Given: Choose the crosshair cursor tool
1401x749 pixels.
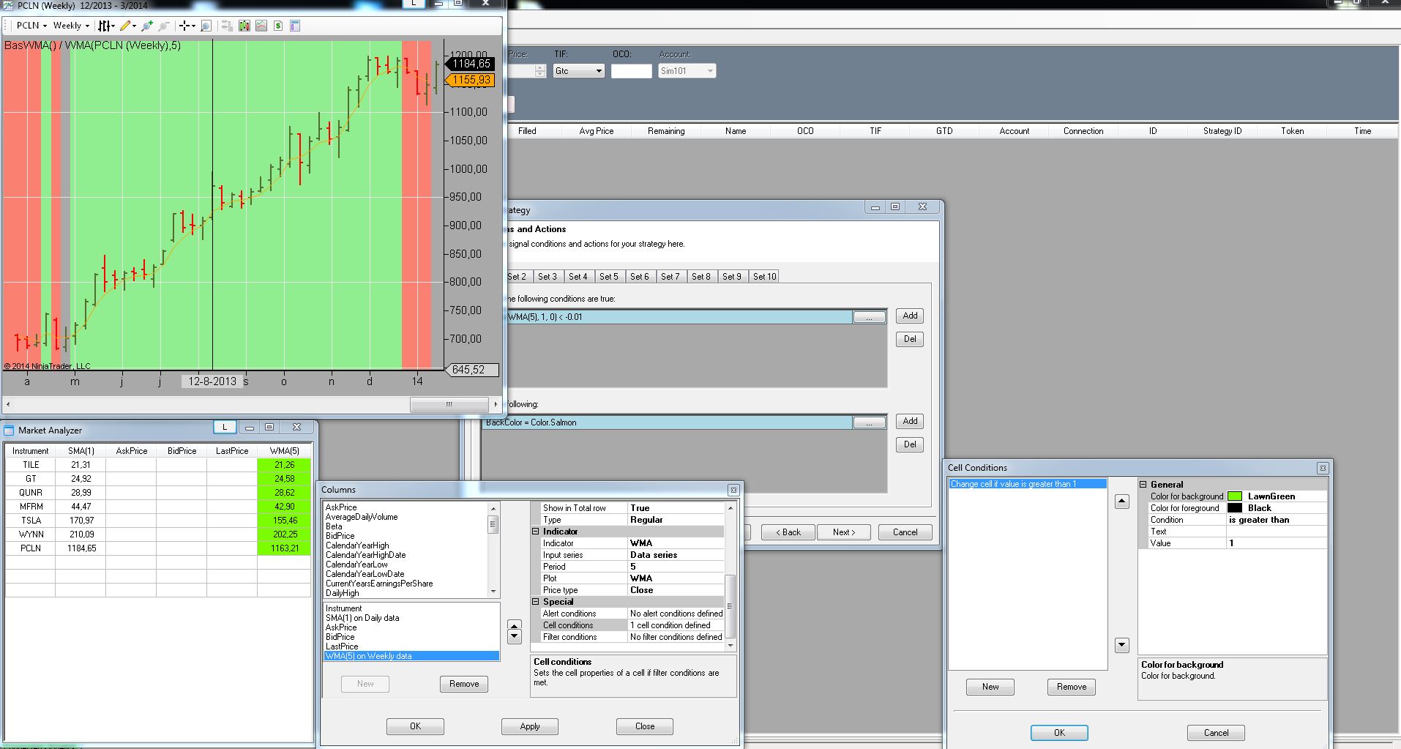Looking at the screenshot, I should coord(186,26).
